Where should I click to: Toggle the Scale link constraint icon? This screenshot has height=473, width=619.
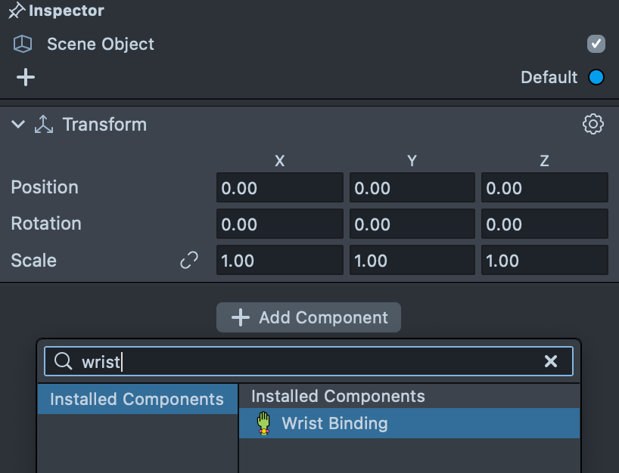(188, 261)
